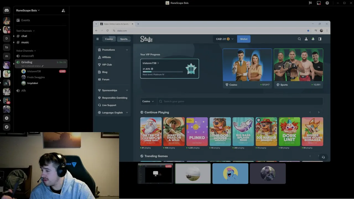Open Wanted Dead or a Wild game

click(x=174, y=132)
